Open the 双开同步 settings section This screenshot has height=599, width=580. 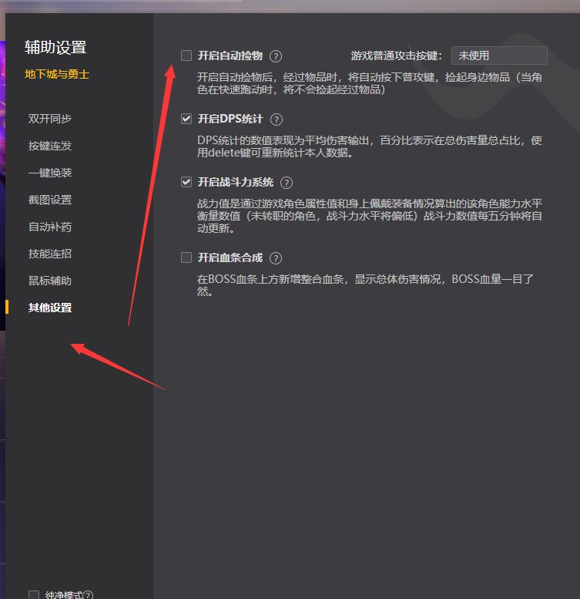pyautogui.click(x=50, y=119)
